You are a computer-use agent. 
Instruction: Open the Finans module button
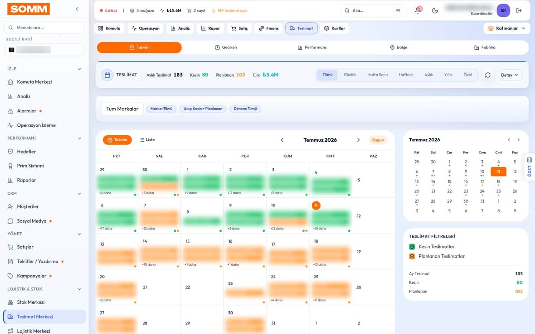pyautogui.click(x=268, y=29)
